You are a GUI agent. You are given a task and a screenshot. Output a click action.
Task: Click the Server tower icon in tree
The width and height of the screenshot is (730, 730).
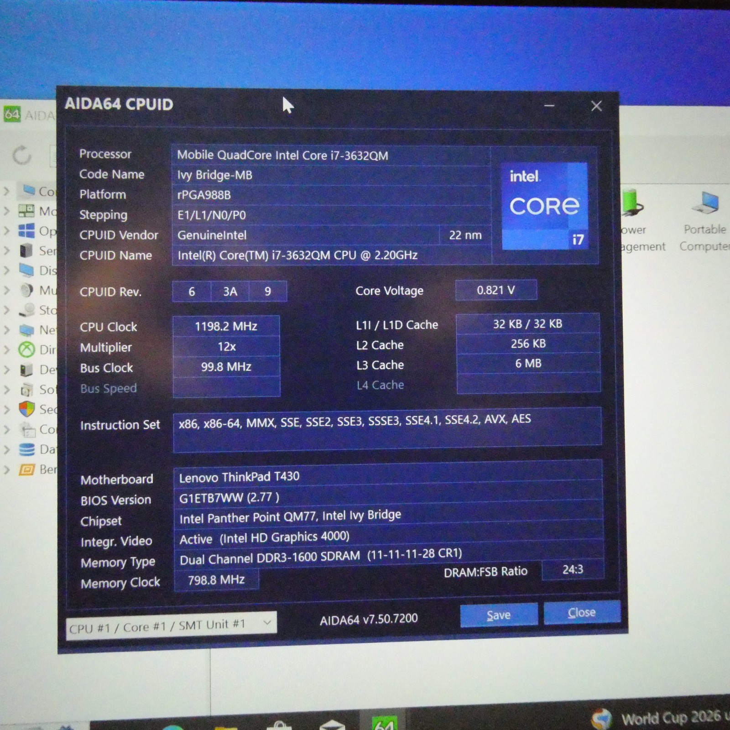click(26, 250)
